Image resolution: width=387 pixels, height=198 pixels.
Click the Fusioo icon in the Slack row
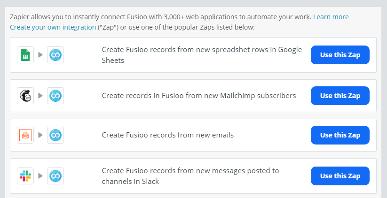coord(55,176)
